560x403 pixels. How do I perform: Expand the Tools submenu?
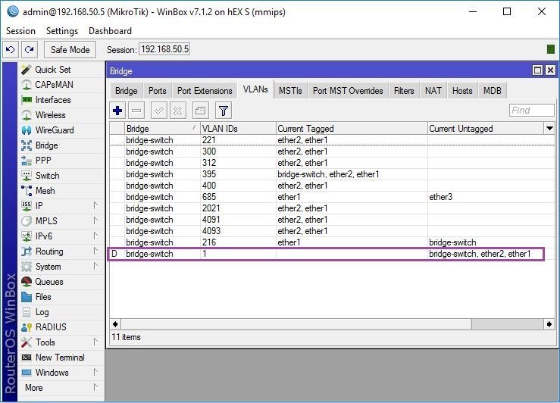tap(95, 342)
